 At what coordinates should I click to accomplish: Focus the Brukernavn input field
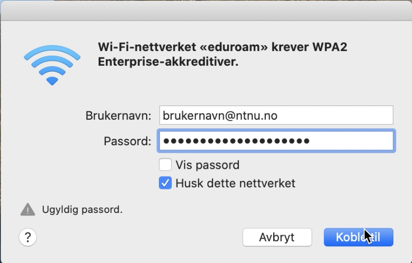point(276,115)
